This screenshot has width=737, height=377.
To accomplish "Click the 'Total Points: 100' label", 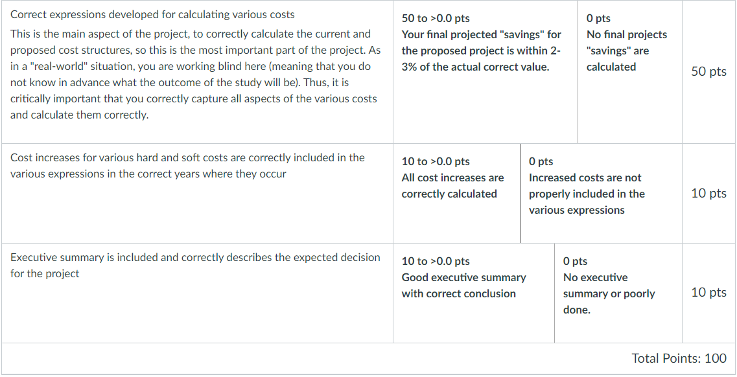I will (679, 358).
